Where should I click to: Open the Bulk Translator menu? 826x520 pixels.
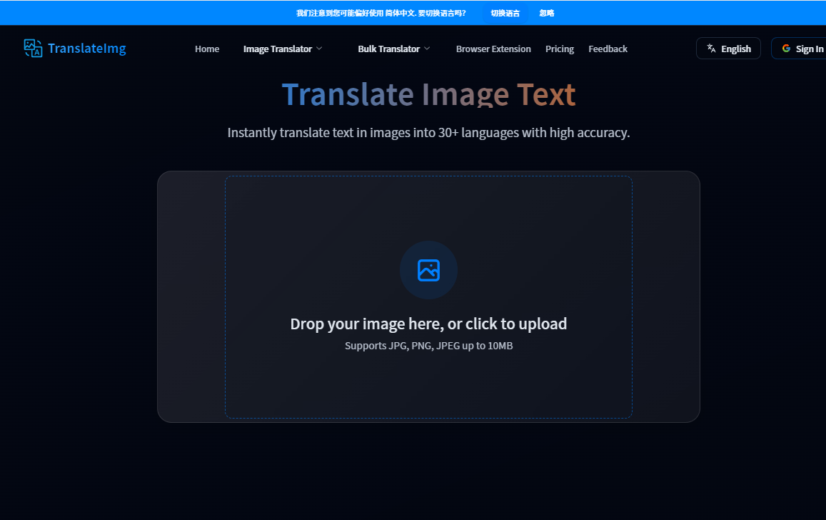(388, 49)
